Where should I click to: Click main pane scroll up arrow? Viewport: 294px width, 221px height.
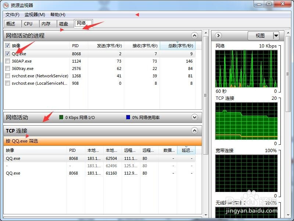pos(206,33)
